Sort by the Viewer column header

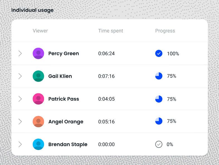tap(40, 31)
